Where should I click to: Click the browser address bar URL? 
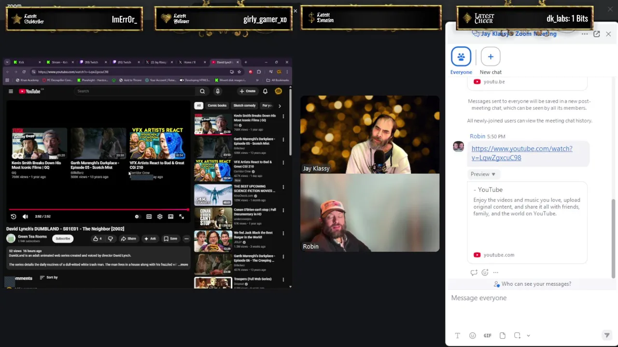pyautogui.click(x=73, y=72)
